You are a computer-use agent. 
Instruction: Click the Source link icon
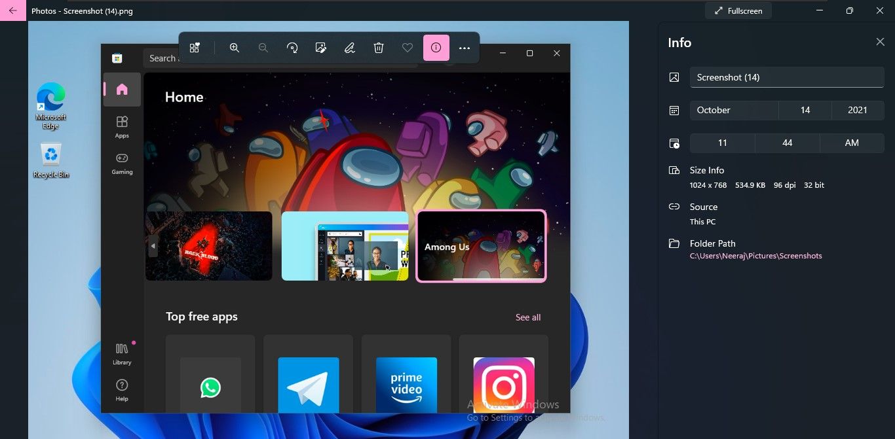(x=674, y=207)
